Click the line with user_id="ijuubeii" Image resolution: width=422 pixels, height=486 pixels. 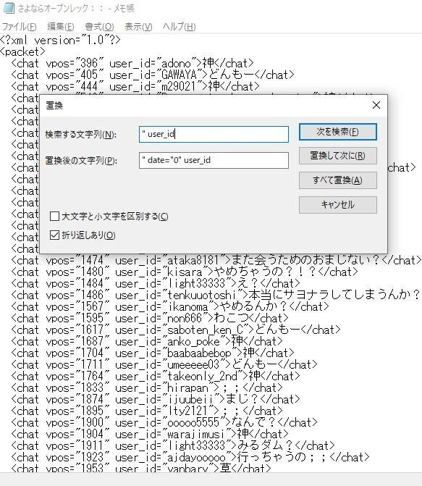coord(156,399)
